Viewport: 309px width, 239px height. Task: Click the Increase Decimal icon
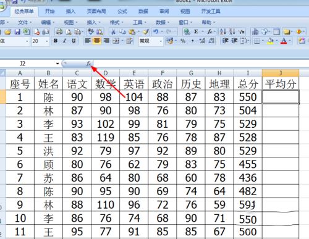coord(202,41)
